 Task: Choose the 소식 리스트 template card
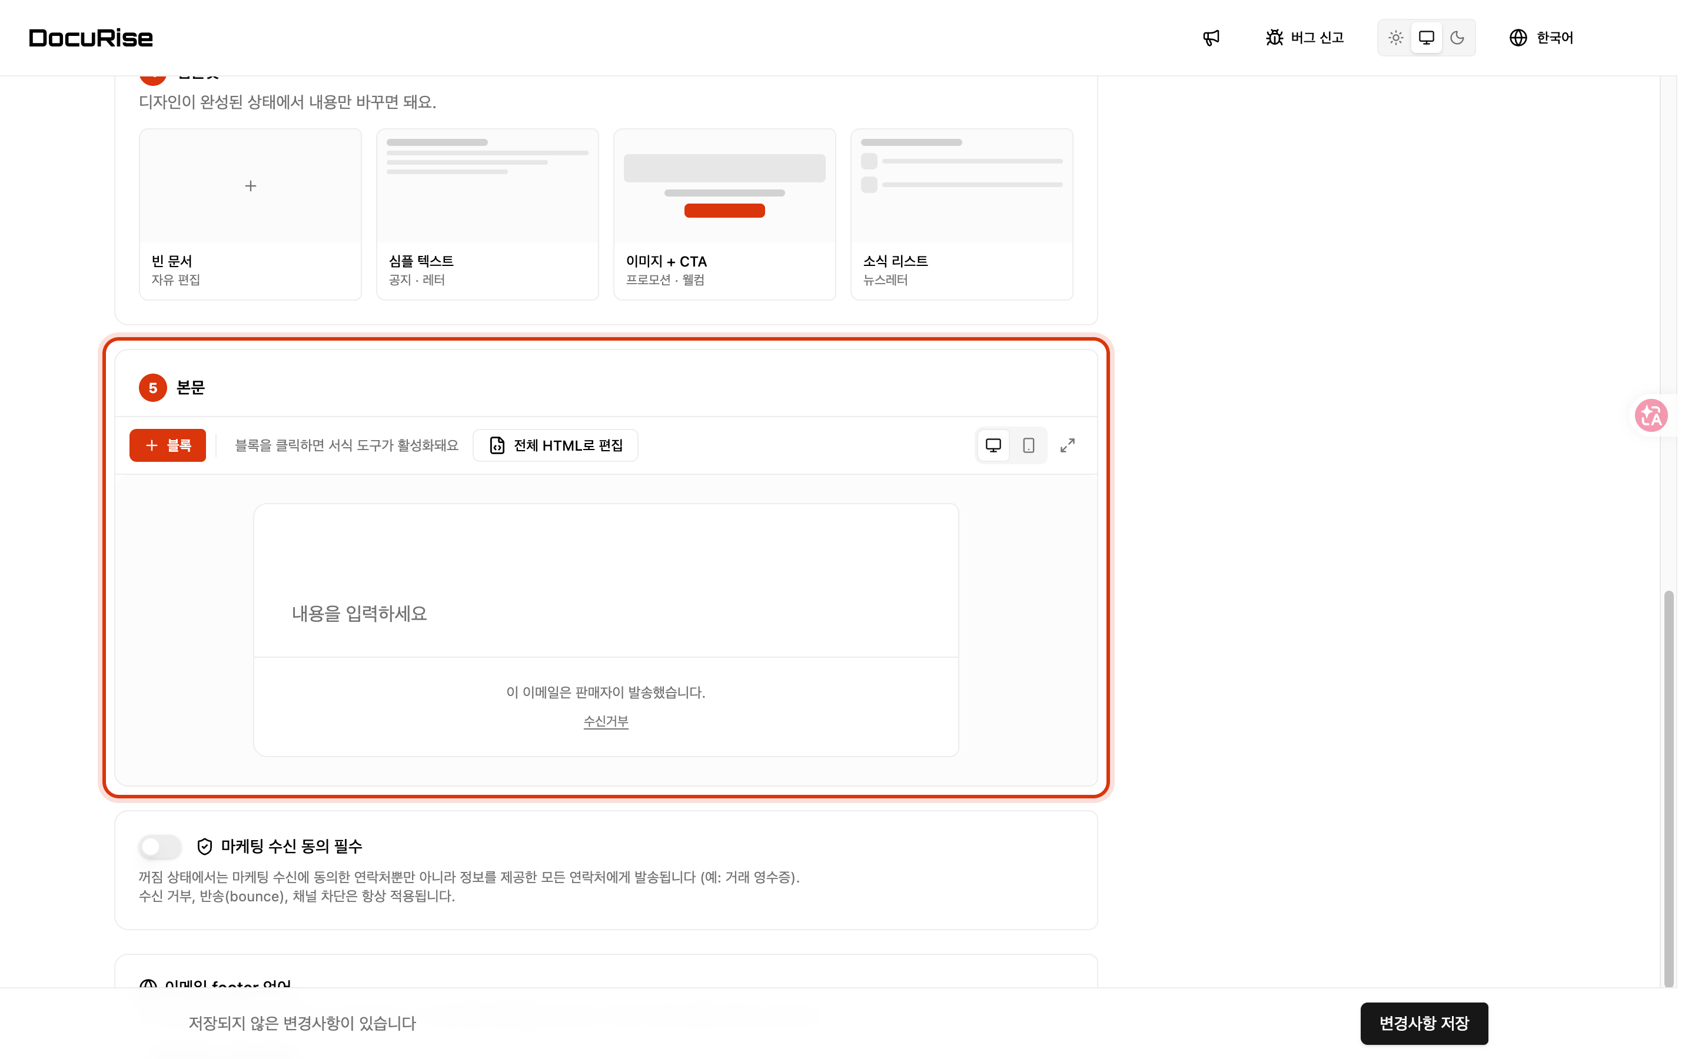[962, 214]
